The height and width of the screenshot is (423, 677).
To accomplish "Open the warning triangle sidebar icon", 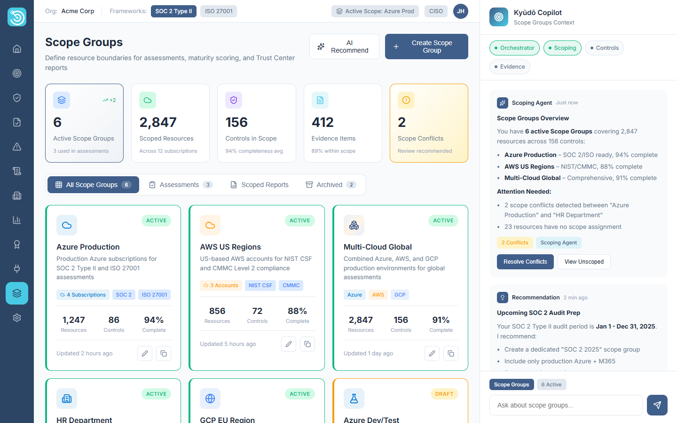I will 17,147.
